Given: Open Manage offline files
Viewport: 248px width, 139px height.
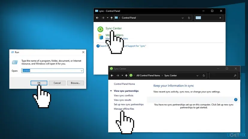Looking at the screenshot, I should 124,109.
